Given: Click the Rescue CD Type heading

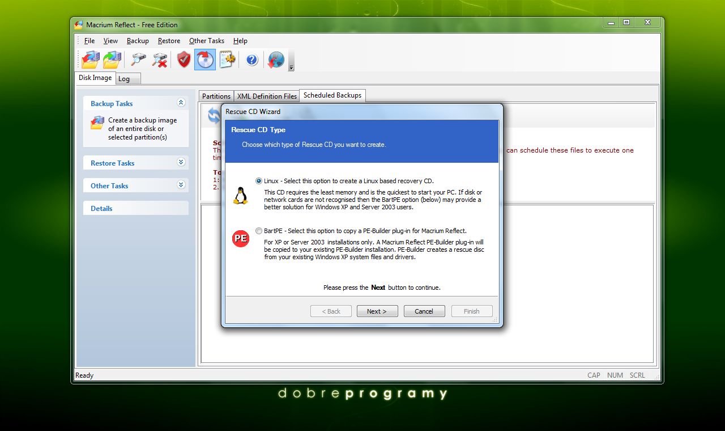Looking at the screenshot, I should tap(258, 130).
